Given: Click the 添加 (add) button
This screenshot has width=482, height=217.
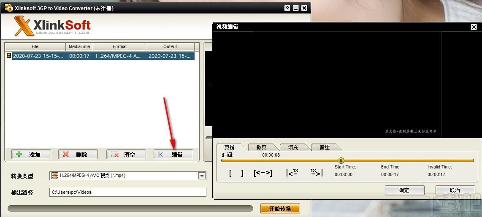Looking at the screenshot, I should point(31,155).
